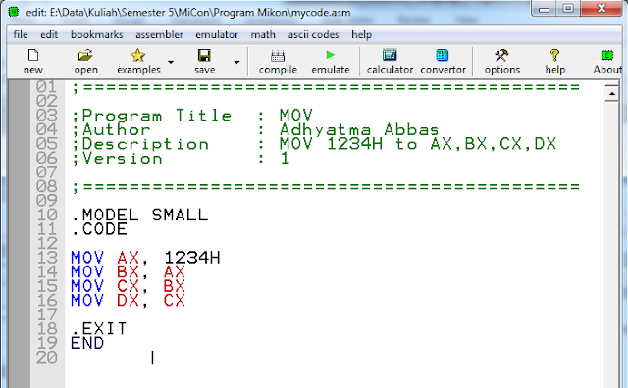Minimize the editor window
The image size is (628, 388).
[545, 9]
